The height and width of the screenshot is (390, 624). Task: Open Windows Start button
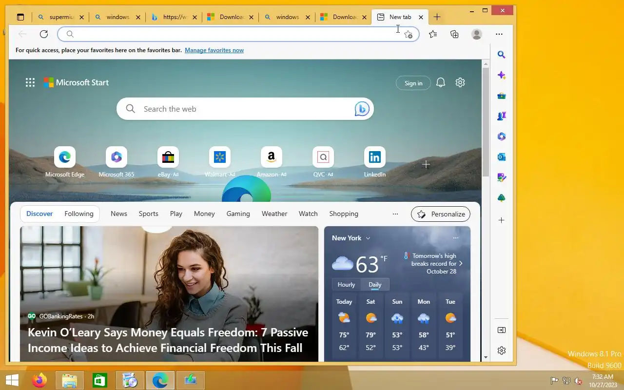12,380
